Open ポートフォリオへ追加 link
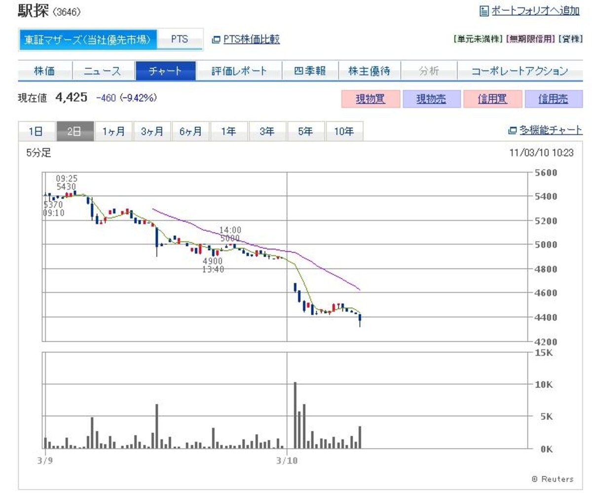The image size is (592, 499). [535, 10]
